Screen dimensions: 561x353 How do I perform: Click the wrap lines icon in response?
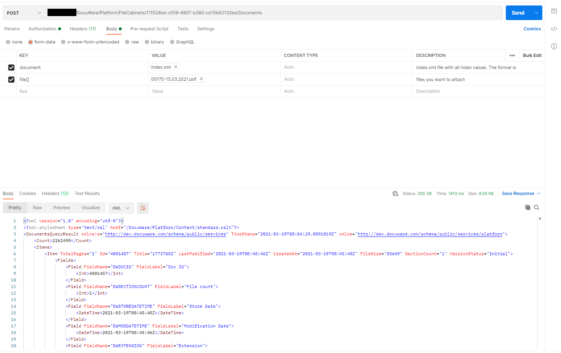(143, 208)
